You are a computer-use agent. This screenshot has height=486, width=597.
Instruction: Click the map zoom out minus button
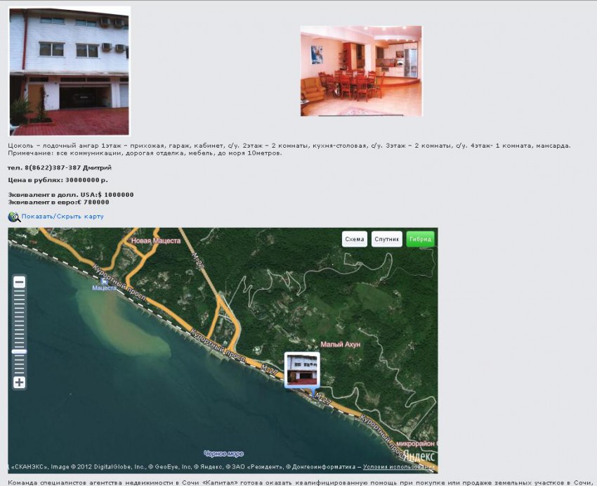[x=20, y=282]
